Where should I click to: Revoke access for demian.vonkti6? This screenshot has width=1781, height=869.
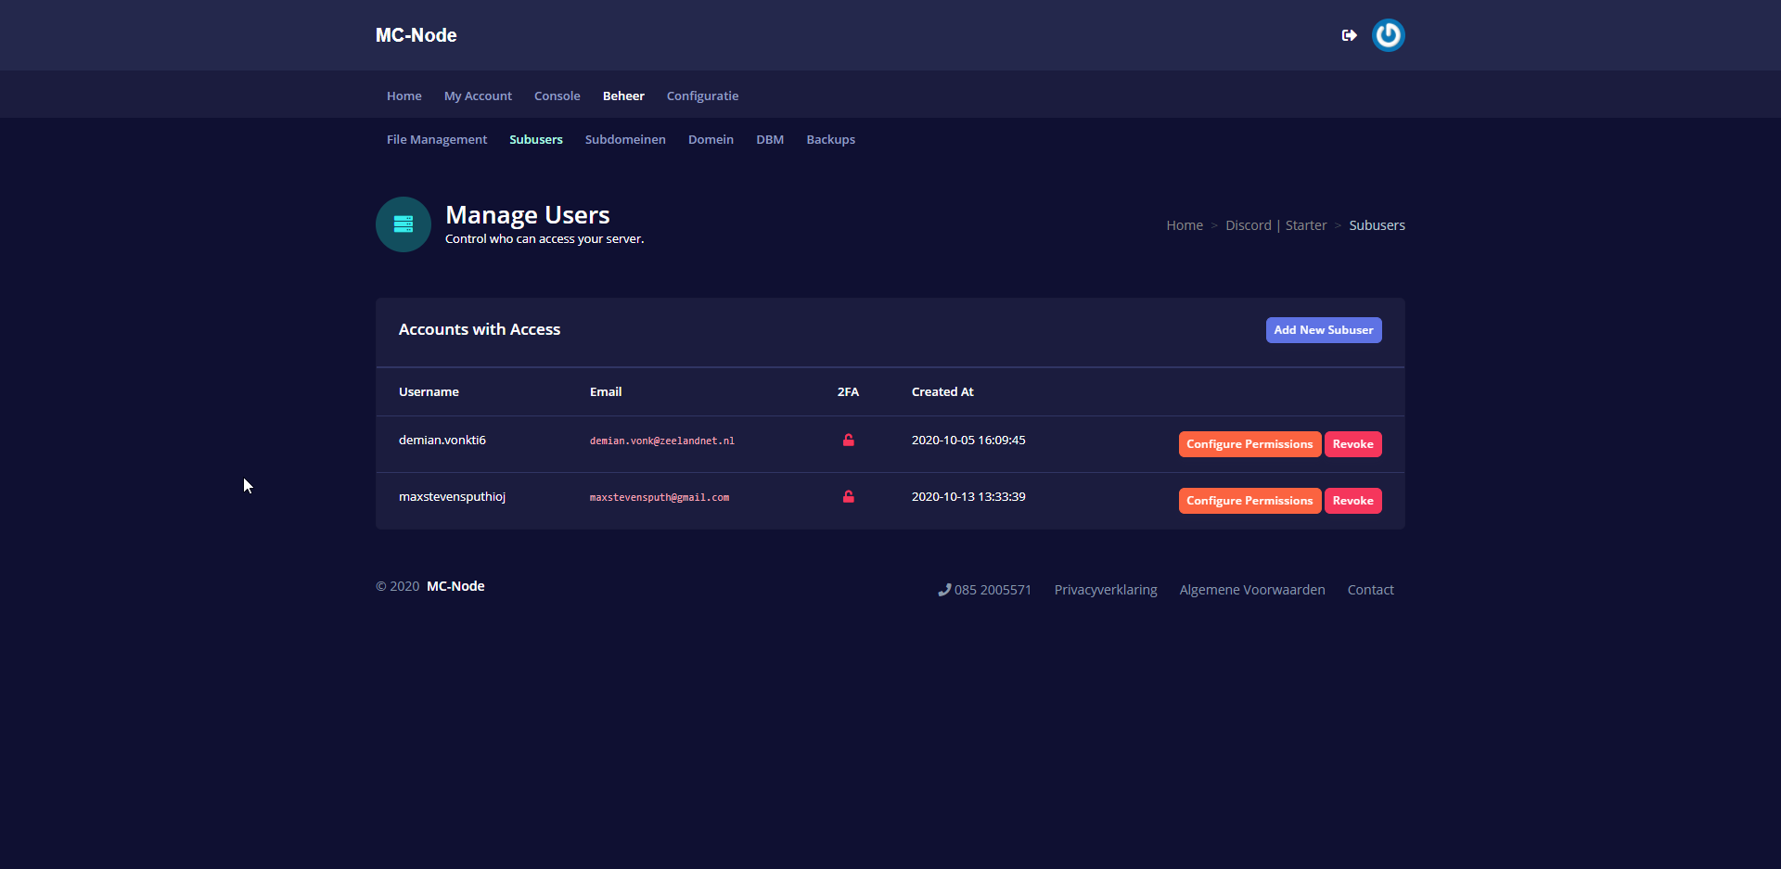[1352, 444]
